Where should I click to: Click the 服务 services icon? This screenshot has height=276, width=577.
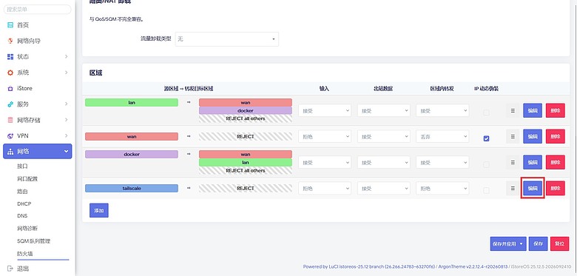pos(10,104)
